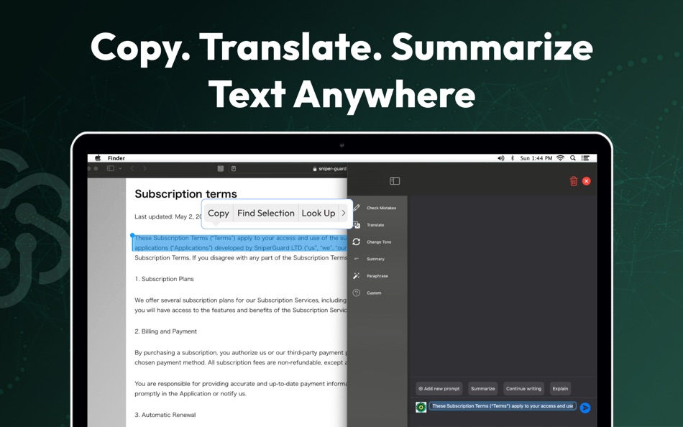Click the '3. Automatic Renewal' heading
Screen dimensions: 683x427
point(165,415)
